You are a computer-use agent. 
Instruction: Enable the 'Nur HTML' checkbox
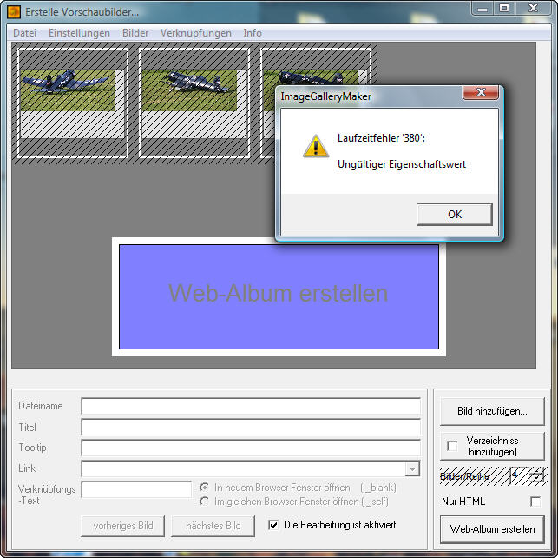(x=535, y=502)
